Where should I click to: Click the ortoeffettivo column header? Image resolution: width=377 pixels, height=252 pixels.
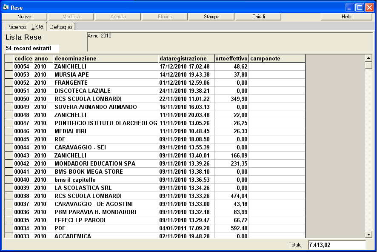231,58
